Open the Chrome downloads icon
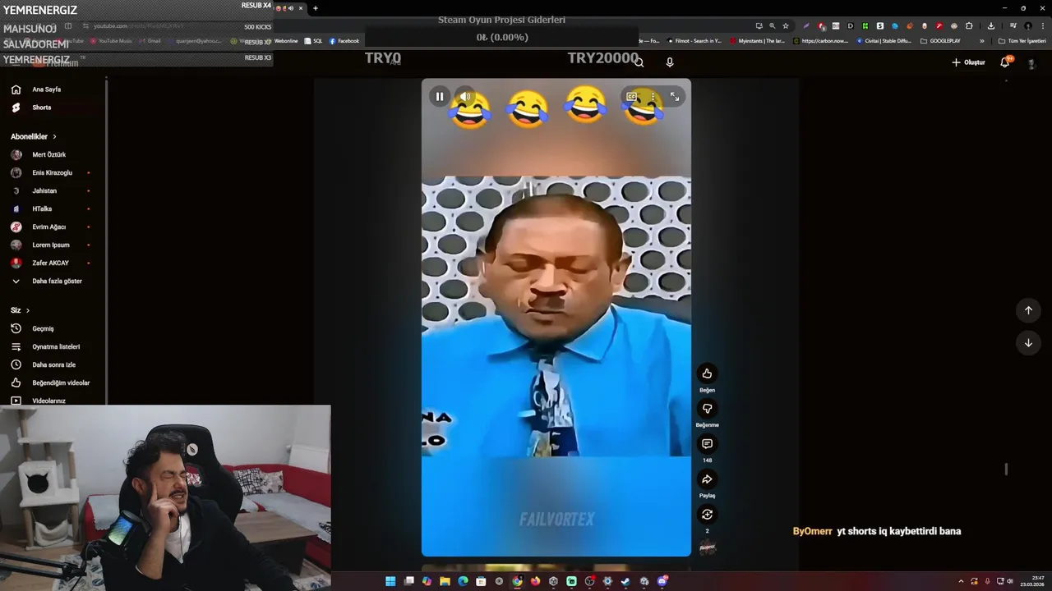Viewport: 1052px width, 591px height. (x=991, y=25)
